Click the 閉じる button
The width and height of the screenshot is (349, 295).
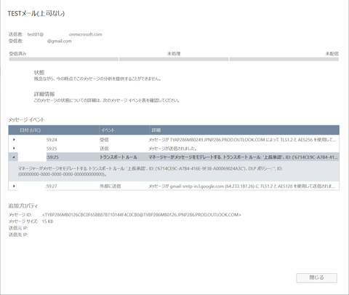(316, 278)
